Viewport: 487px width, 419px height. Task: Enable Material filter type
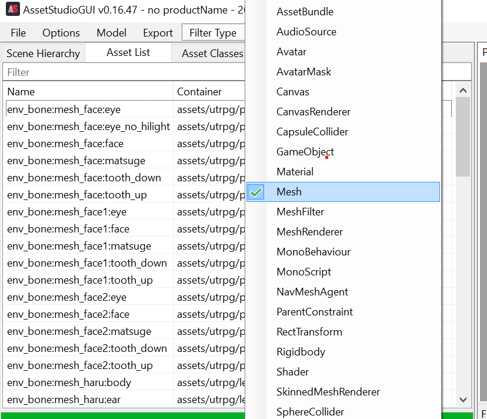point(343,172)
